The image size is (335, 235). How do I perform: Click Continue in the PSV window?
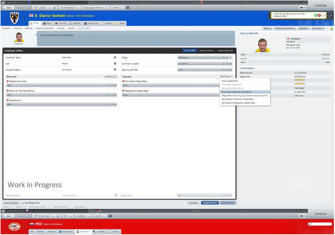[x=321, y=214]
